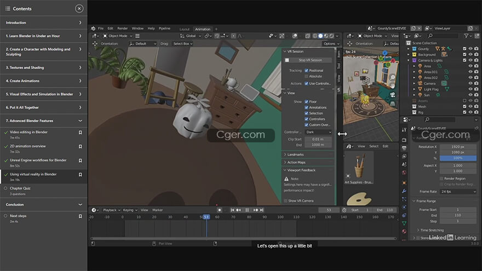
Task: Click the Camera object icon in outliner
Action: click(x=420, y=83)
